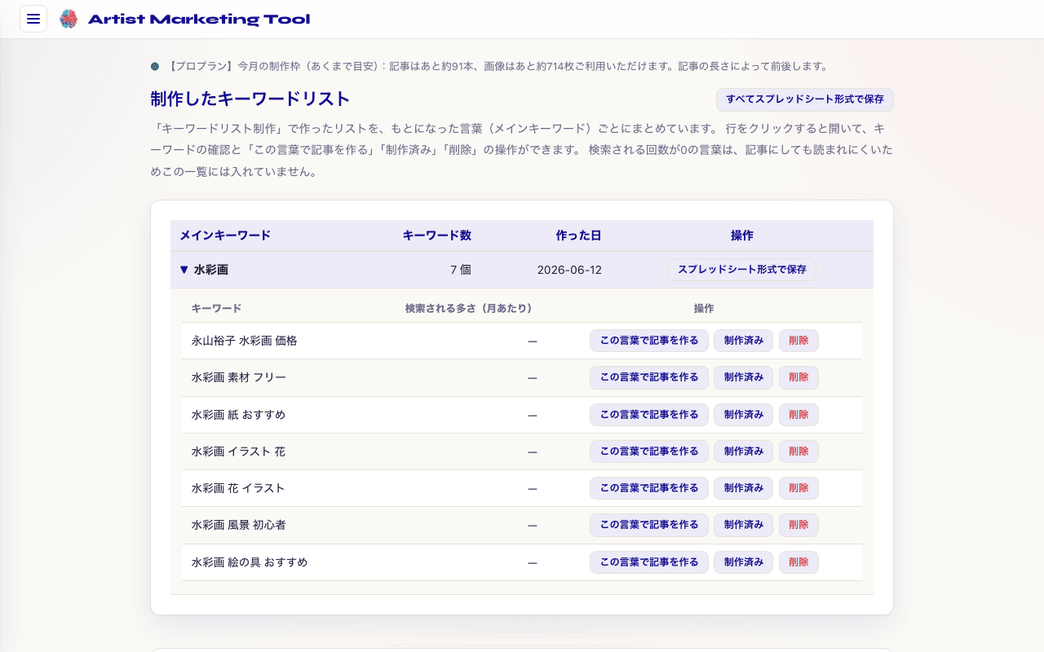Image resolution: width=1044 pixels, height=652 pixels.
Task: Save all lists with すべてスプレッドシート形式で保存
Action: pyautogui.click(x=805, y=99)
